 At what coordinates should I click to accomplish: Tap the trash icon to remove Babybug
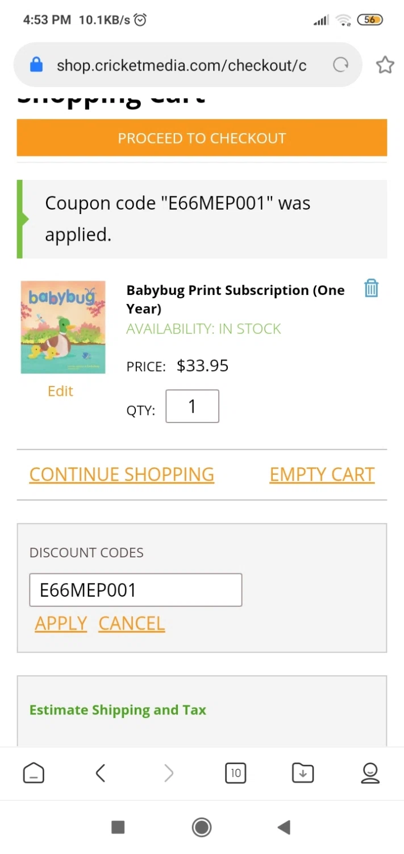pyautogui.click(x=371, y=288)
